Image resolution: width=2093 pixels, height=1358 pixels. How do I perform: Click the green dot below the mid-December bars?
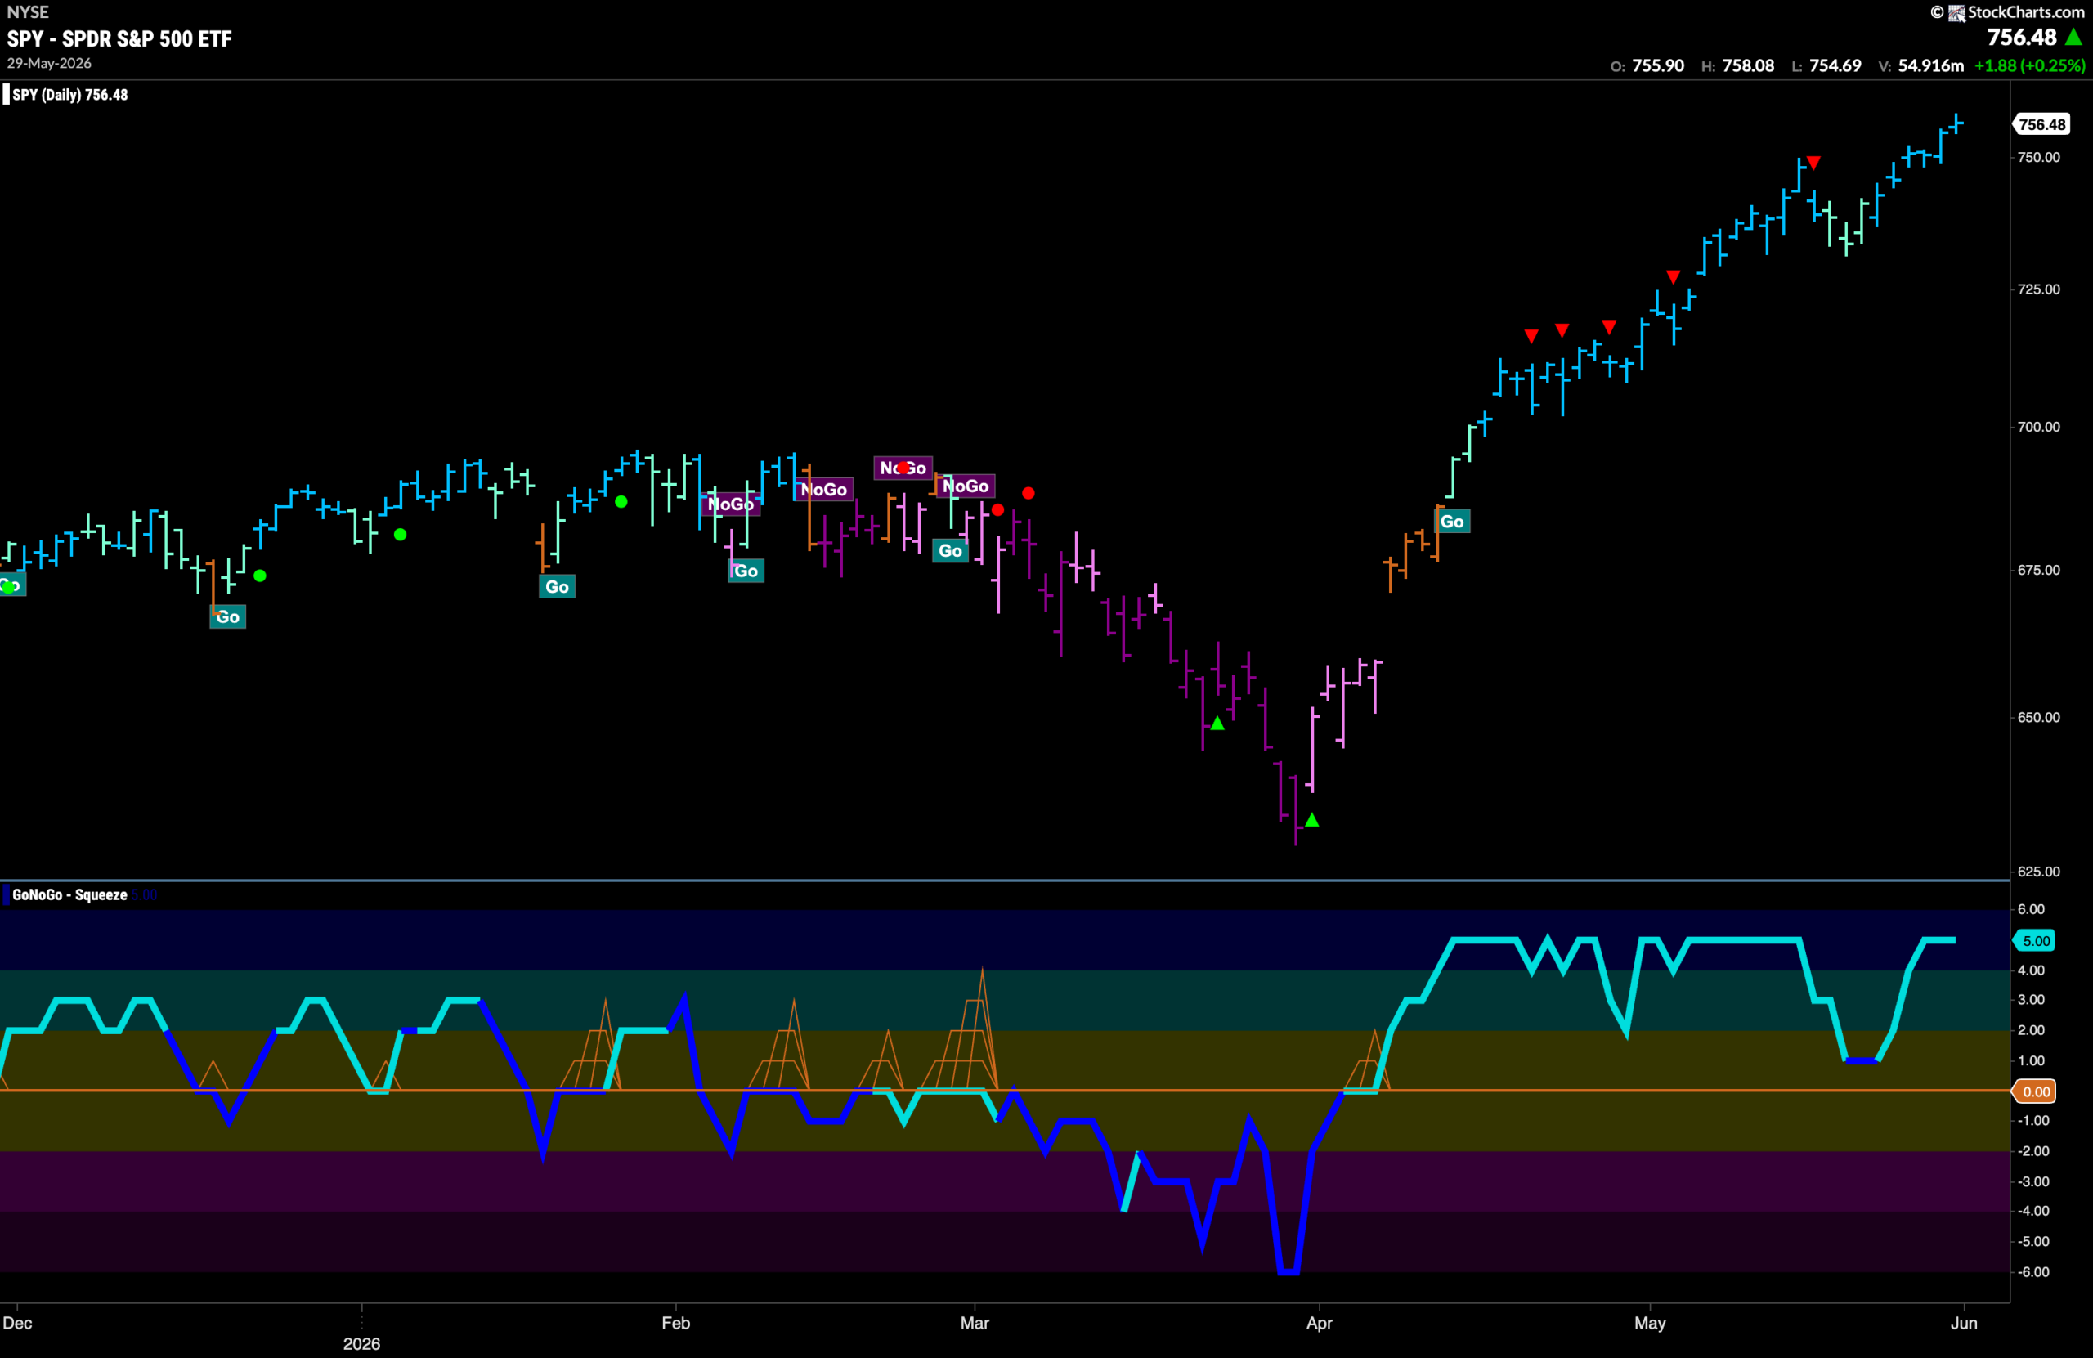point(259,576)
